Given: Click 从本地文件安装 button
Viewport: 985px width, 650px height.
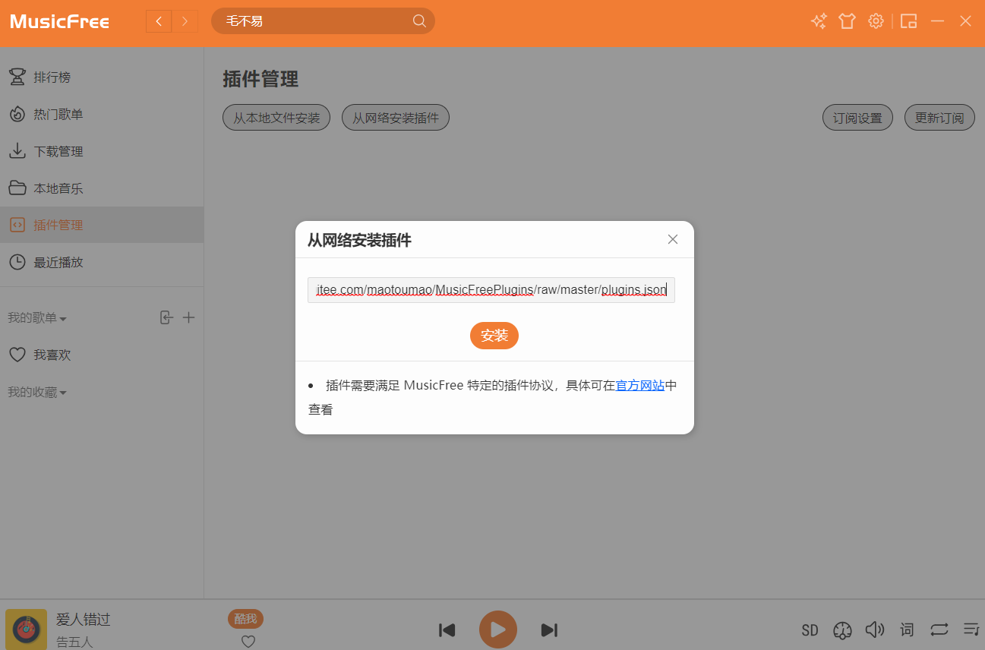Looking at the screenshot, I should coord(276,118).
